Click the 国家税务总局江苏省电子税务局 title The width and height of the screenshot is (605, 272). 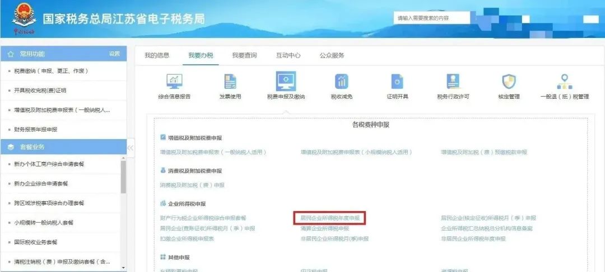click(123, 18)
